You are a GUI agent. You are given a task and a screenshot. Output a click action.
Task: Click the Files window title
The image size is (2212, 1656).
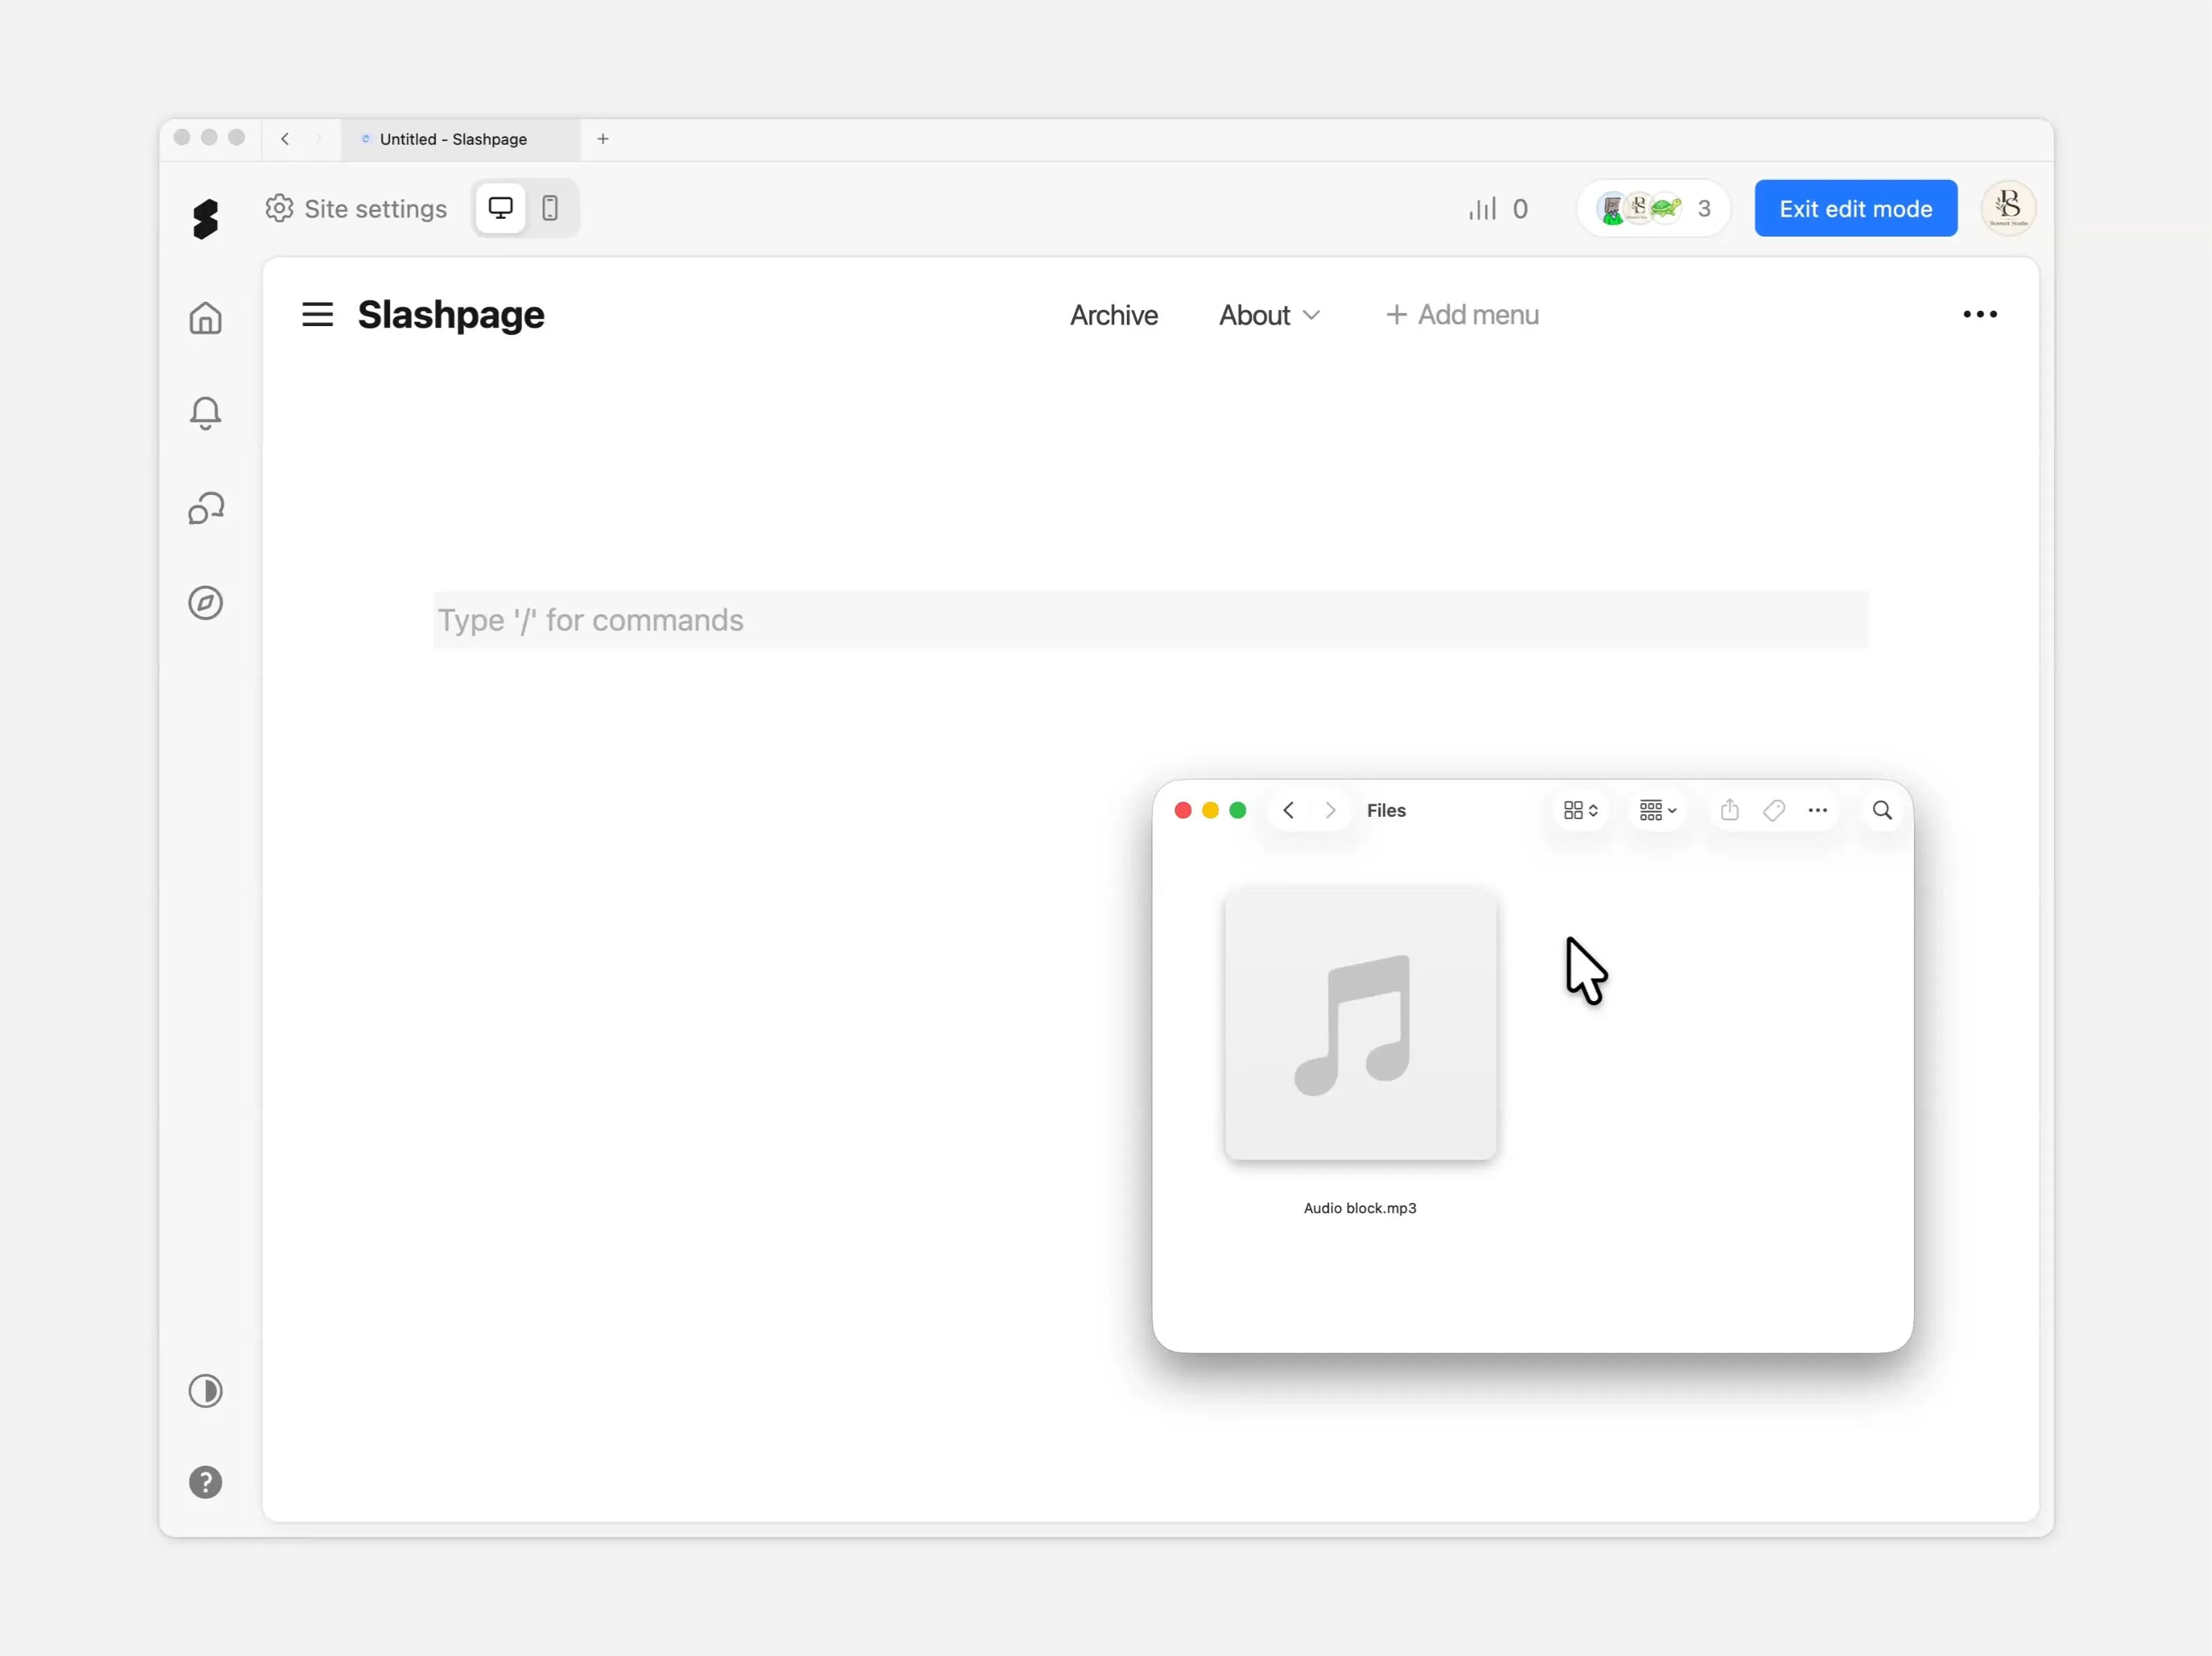pyautogui.click(x=1386, y=811)
